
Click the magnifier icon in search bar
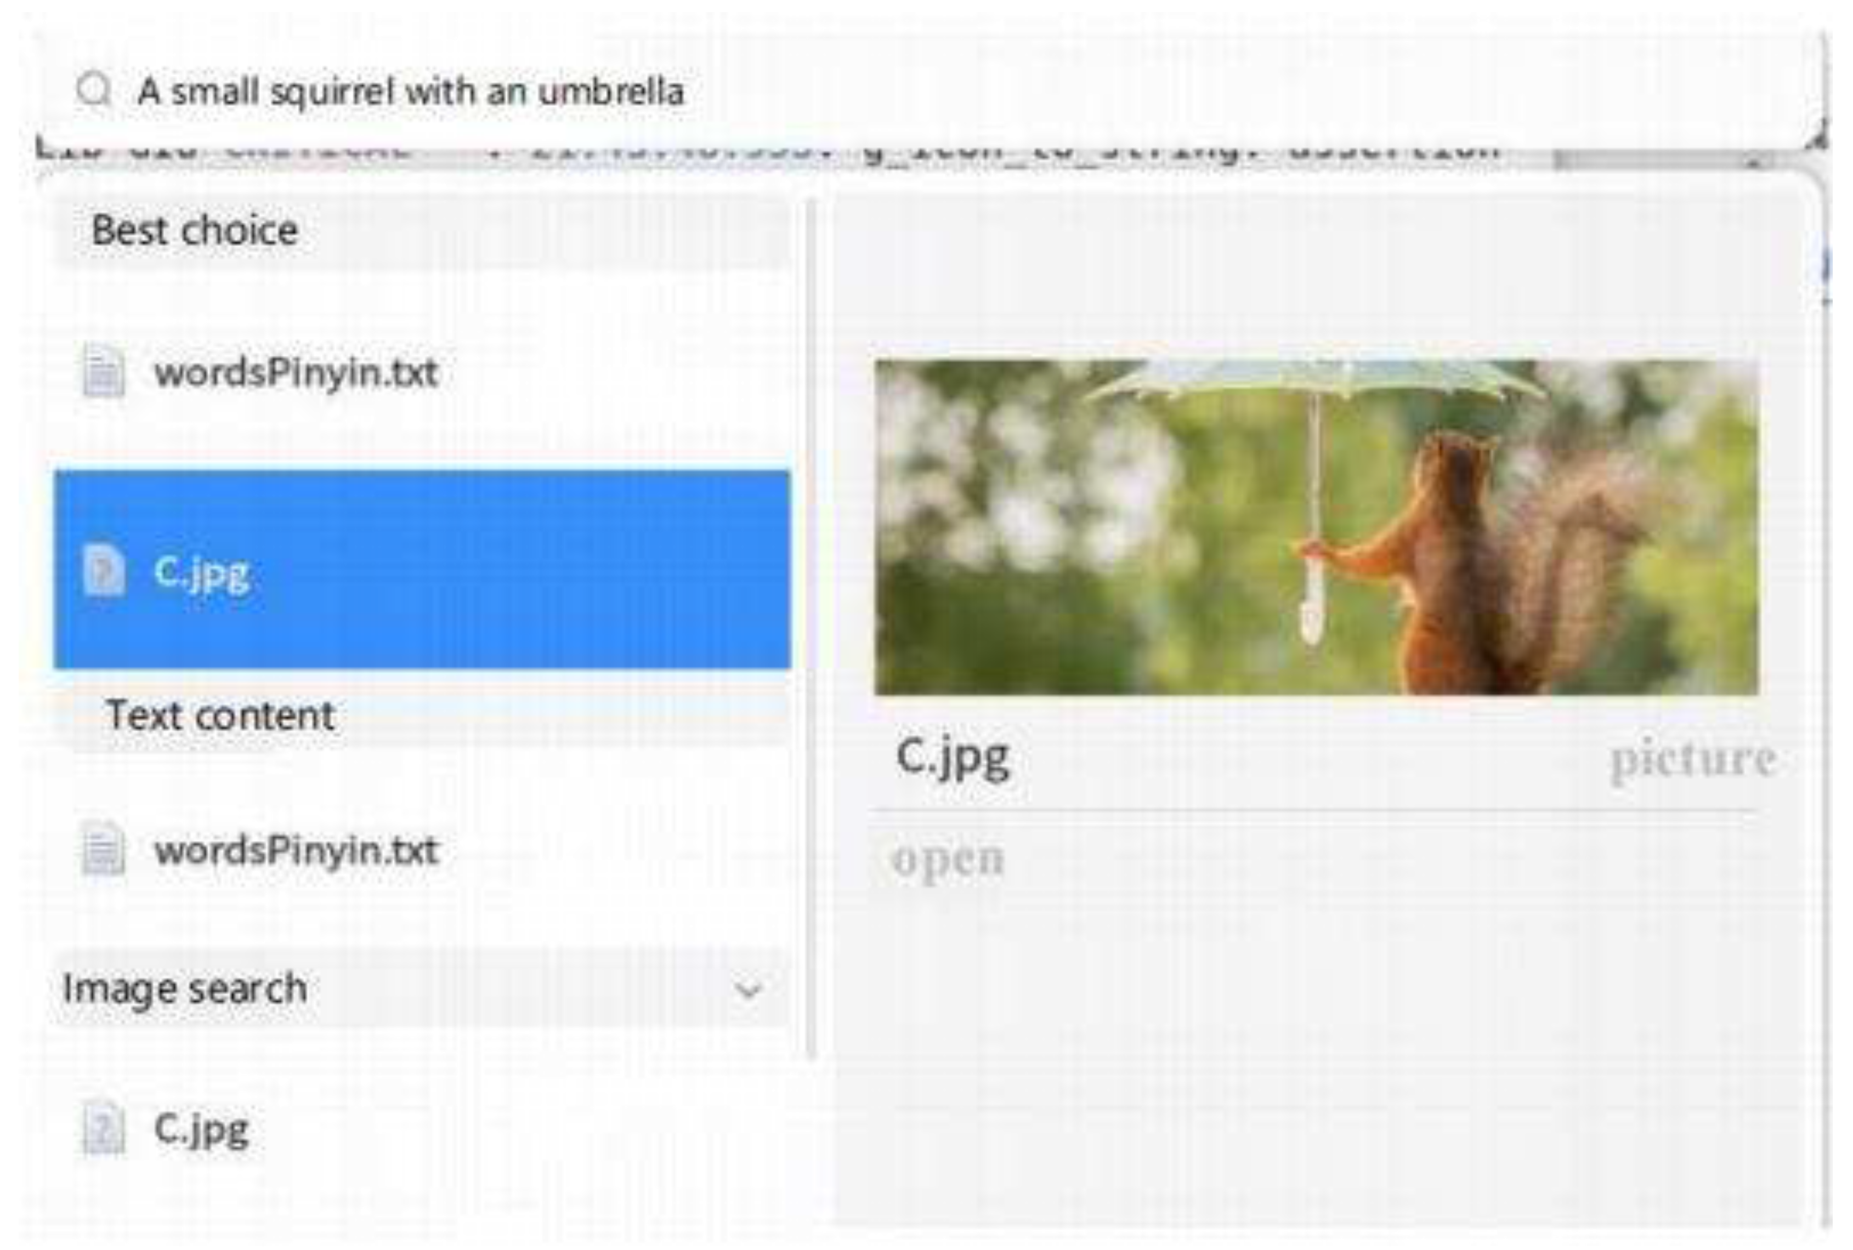tap(94, 91)
